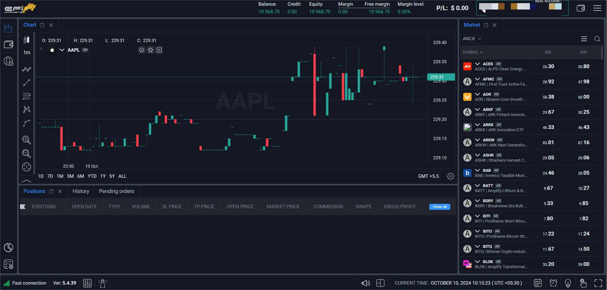Collapse the positions table arrow icon

(x=23, y=207)
